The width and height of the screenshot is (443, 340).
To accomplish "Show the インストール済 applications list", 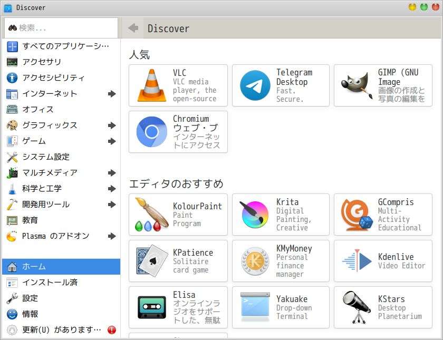I will (61, 283).
